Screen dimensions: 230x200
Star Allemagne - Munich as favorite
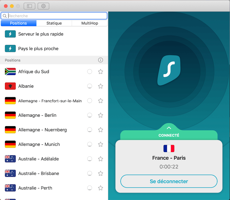100,144
